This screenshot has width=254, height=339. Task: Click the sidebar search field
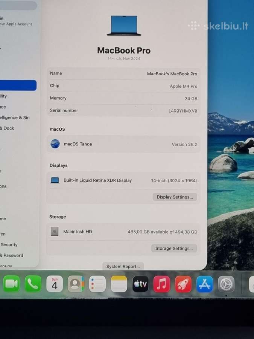(x=18, y=6)
